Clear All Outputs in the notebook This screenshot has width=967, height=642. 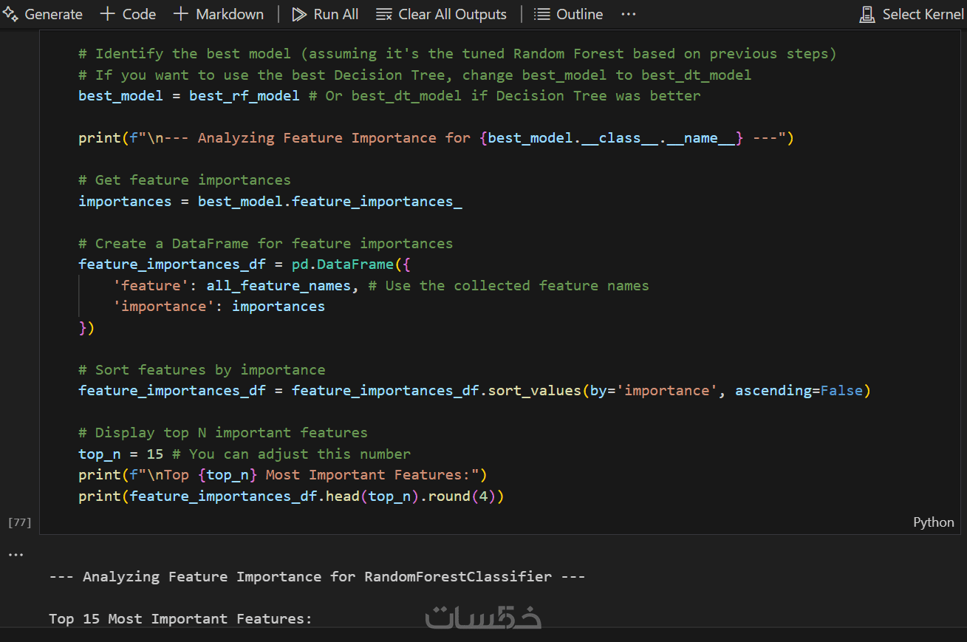coord(441,14)
